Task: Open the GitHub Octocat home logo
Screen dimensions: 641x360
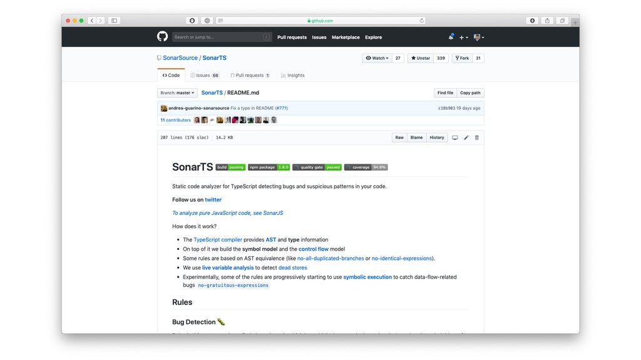Action: [x=162, y=37]
